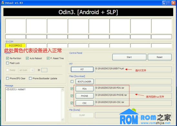Toggle F. Reset Time checkbox
The width and height of the screenshot is (177, 126).
point(48,58)
